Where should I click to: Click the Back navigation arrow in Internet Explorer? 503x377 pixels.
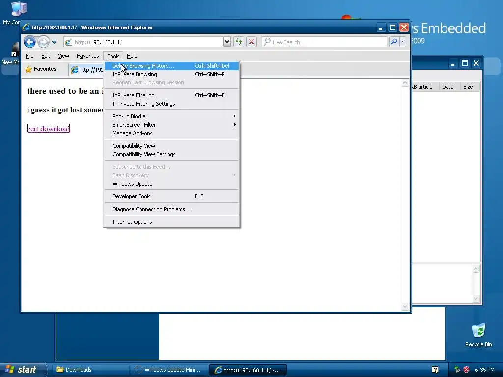[x=29, y=42]
